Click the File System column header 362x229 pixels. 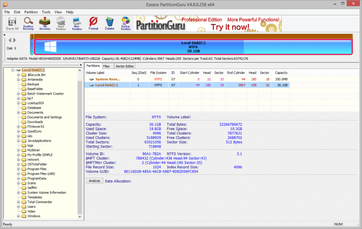158,73
